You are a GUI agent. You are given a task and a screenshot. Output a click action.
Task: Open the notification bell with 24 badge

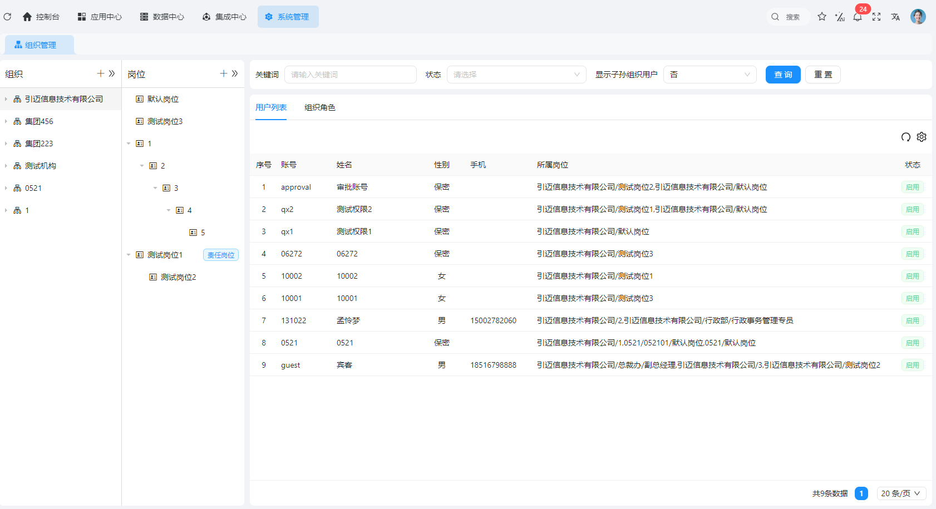[x=858, y=17]
